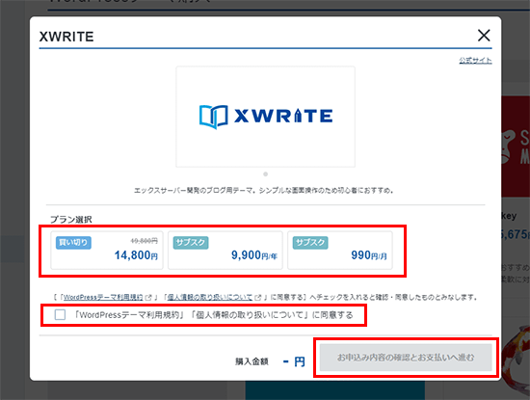Image resolution: width=530 pixels, height=400 pixels.
Task: Select the 買い切り 14,800円 plan
Action: point(107,251)
